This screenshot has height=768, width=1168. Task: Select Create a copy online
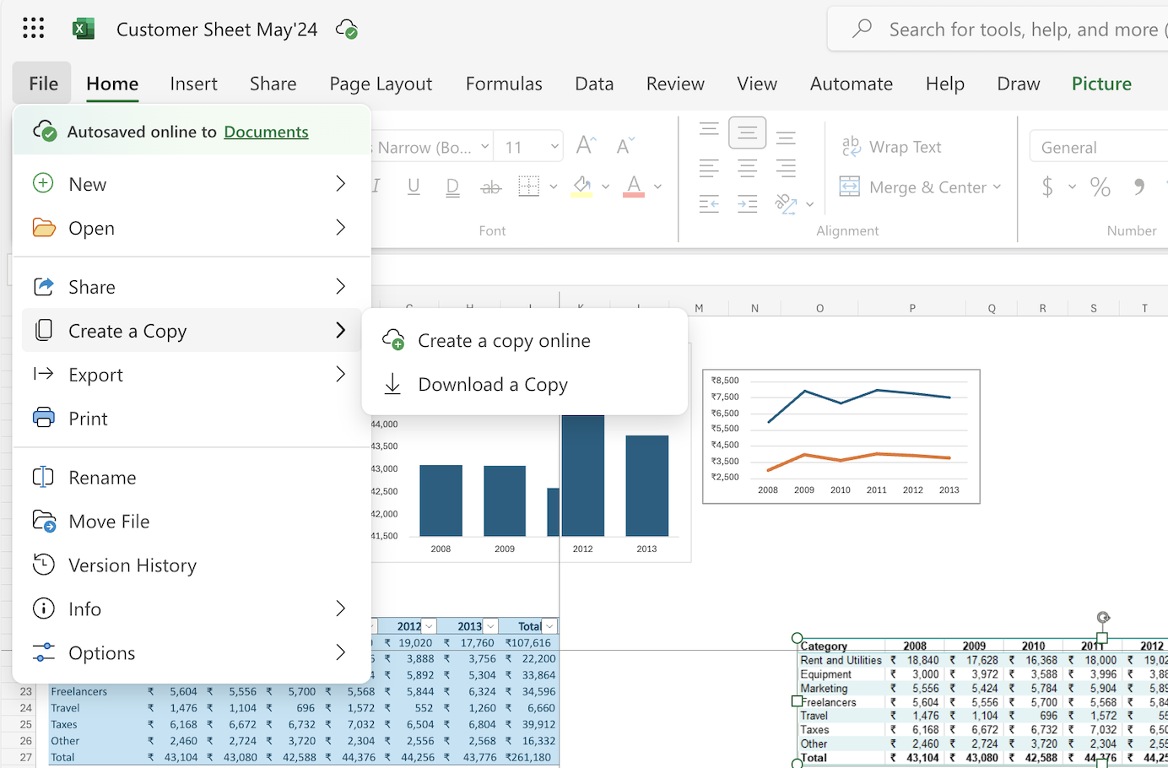point(504,341)
